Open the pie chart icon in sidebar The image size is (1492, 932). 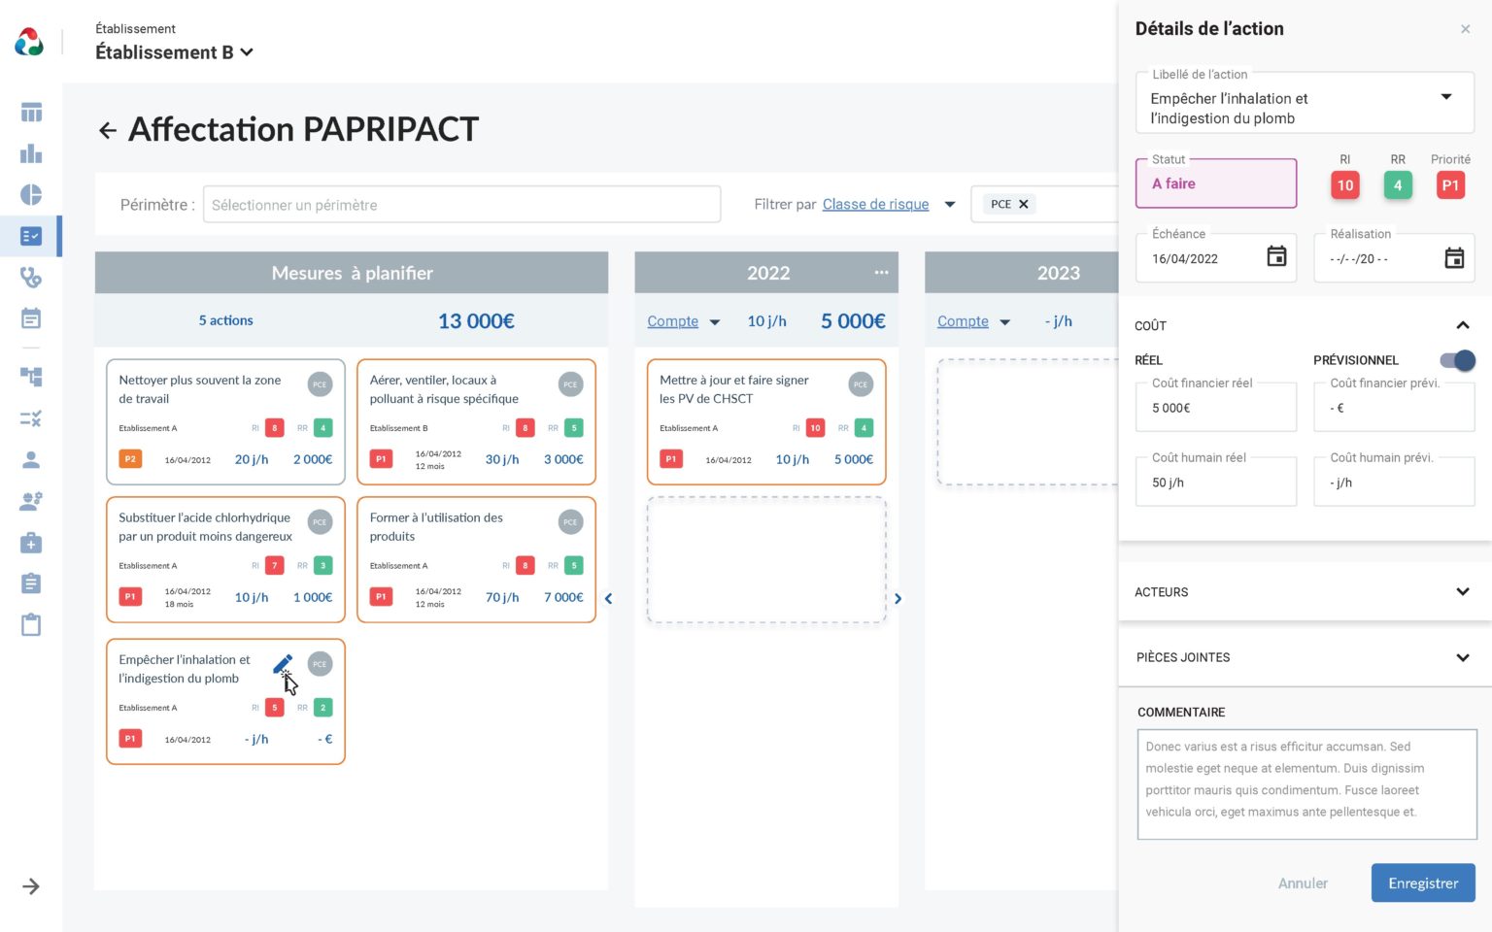[x=31, y=195]
